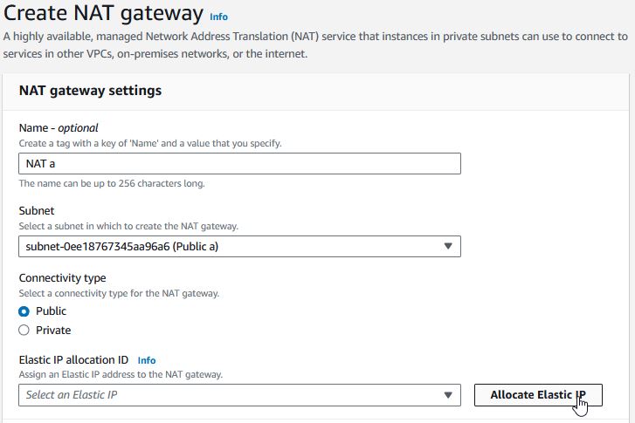Select the Private connectivity radio button

tap(24, 330)
